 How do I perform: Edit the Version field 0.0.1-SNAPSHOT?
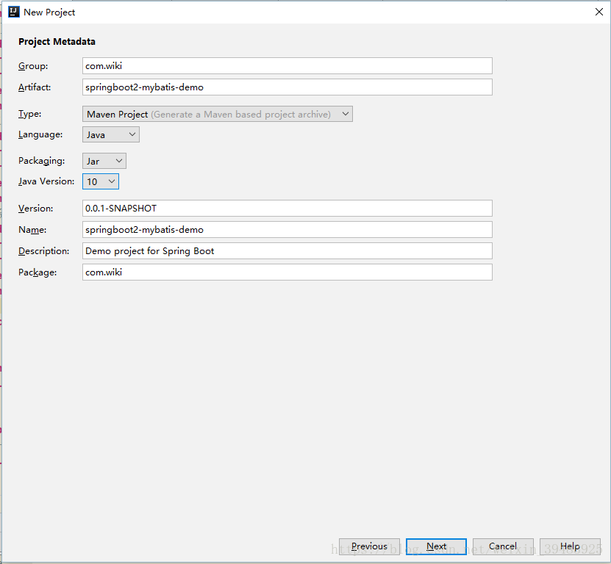[x=287, y=209]
